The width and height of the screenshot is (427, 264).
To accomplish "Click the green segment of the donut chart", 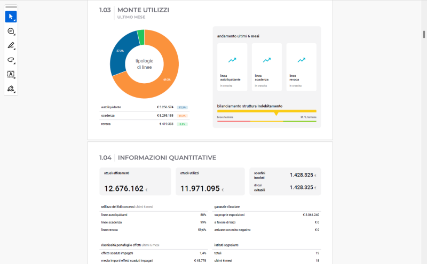I will coord(141,37).
